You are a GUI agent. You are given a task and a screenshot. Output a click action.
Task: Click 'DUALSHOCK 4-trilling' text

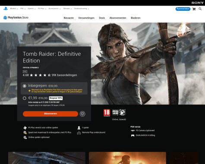[145, 136]
